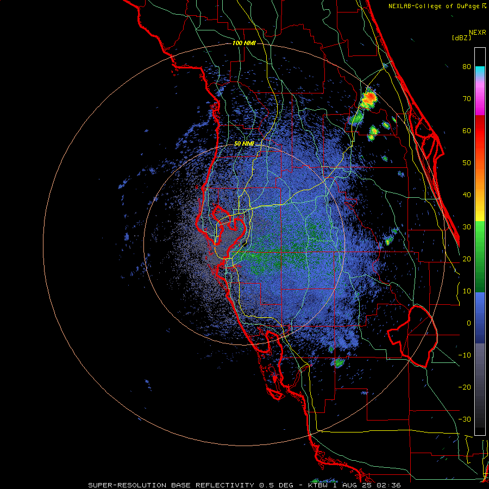The height and width of the screenshot is (489, 489).
Task: Click the "NEXR" label above the scale
Action: (478, 33)
